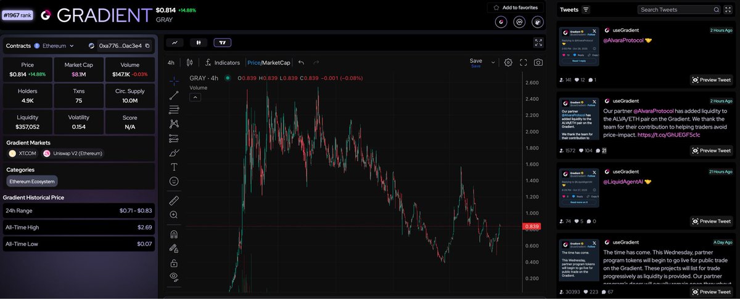Click the Liquidity $357,052 stat
This screenshot has height=299, width=740.
(27, 122)
